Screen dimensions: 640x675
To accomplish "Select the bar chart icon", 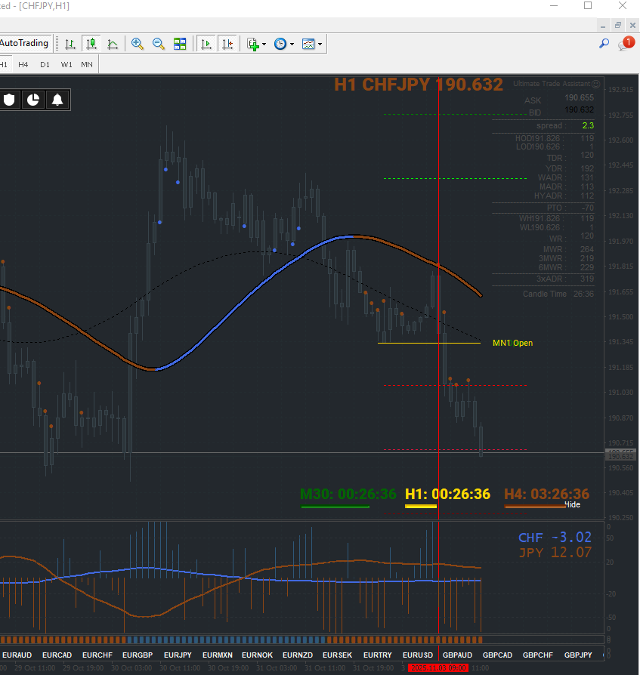I will pyautogui.click(x=70, y=44).
